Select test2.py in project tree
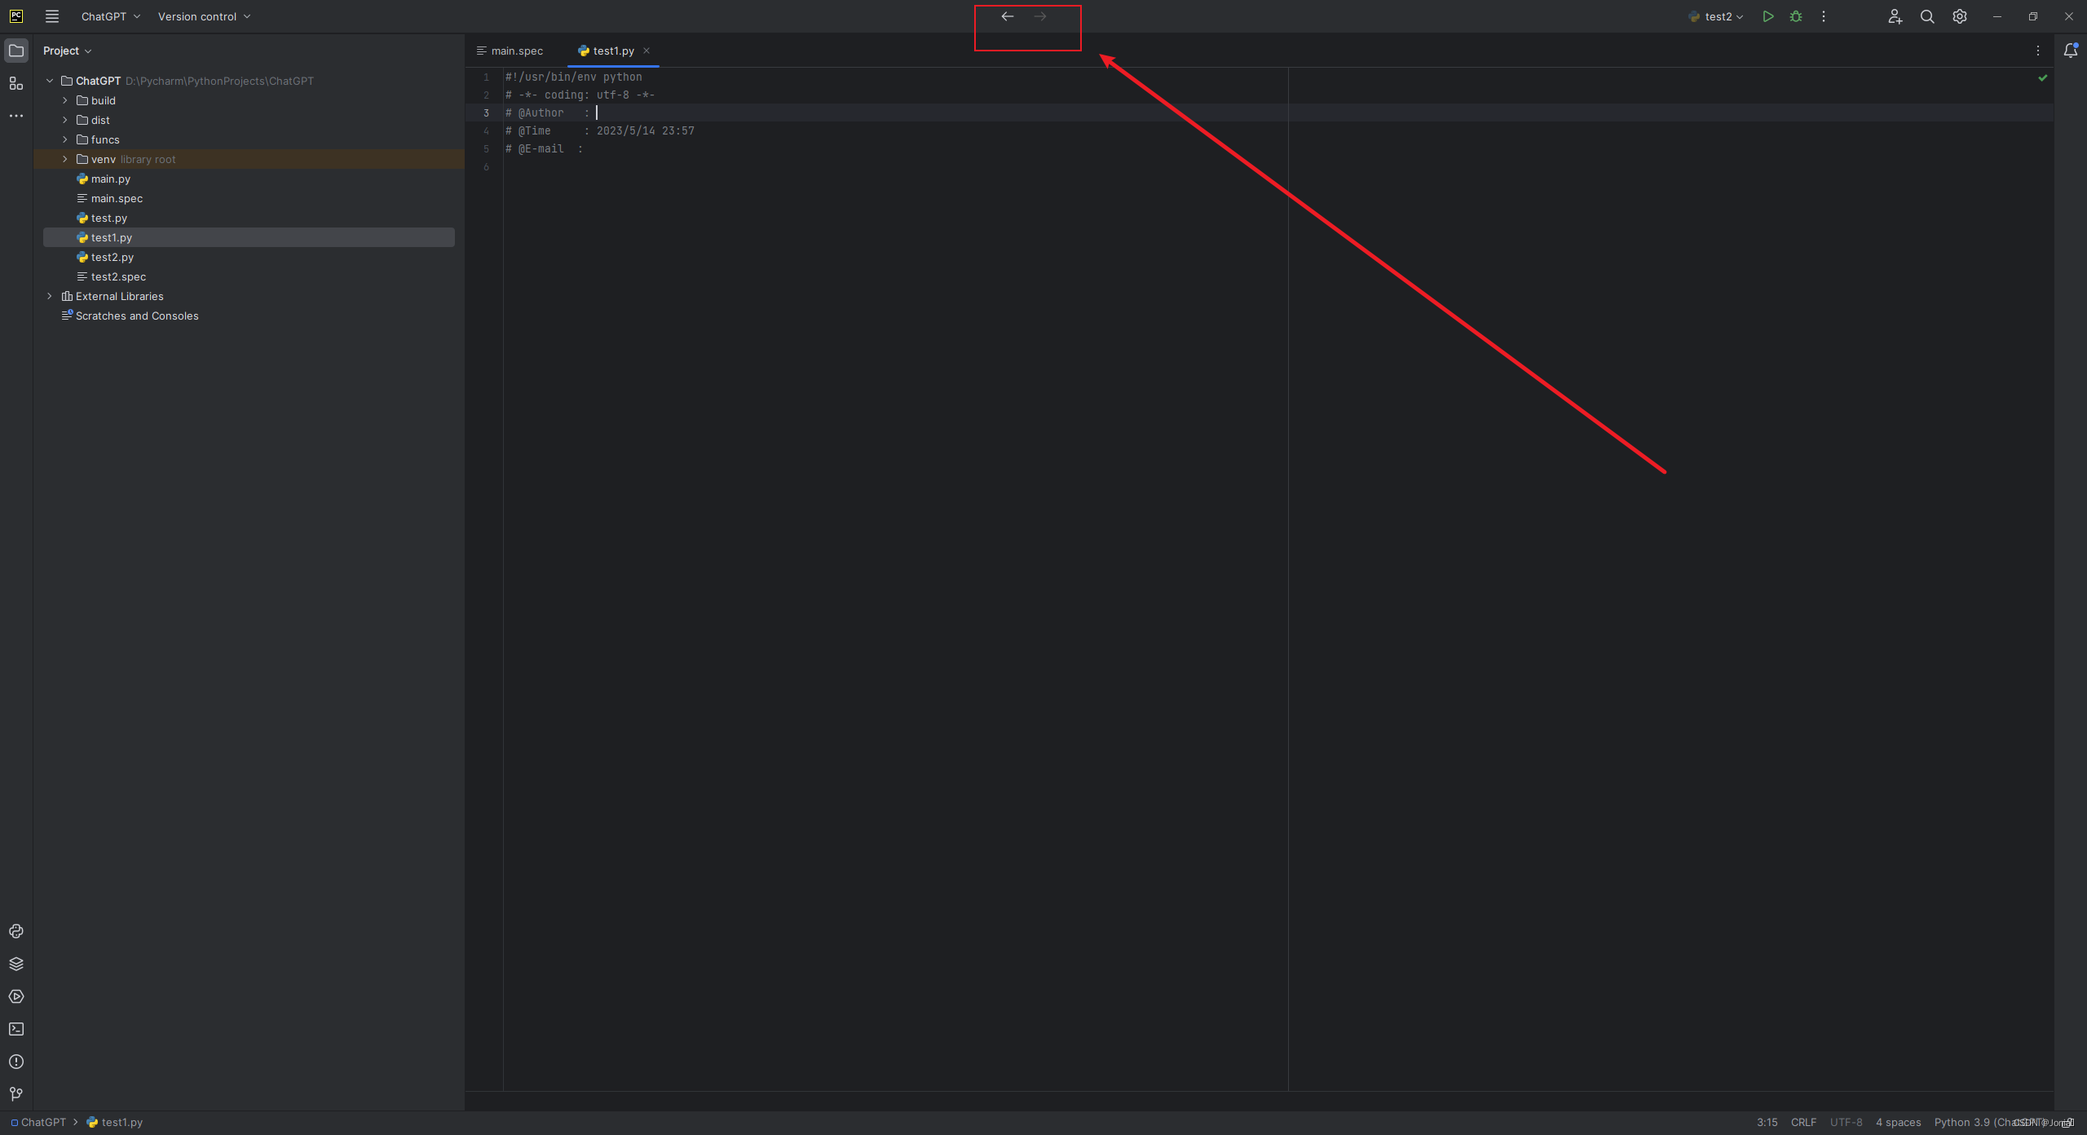 click(x=112, y=257)
